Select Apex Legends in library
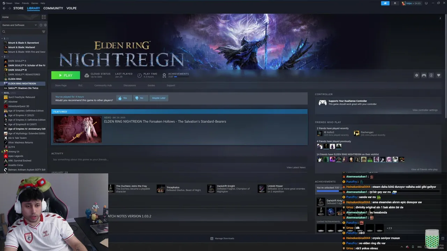The height and width of the screenshot is (251, 447). [15, 156]
